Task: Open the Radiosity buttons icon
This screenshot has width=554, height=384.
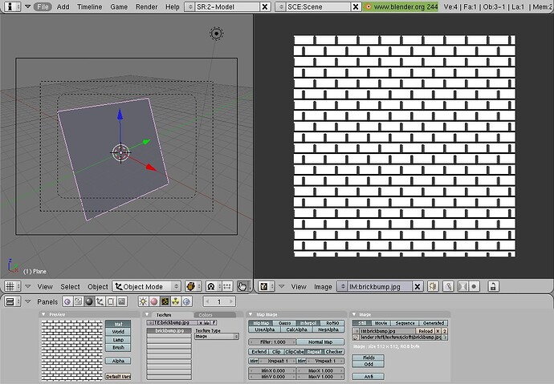Action: point(176,301)
